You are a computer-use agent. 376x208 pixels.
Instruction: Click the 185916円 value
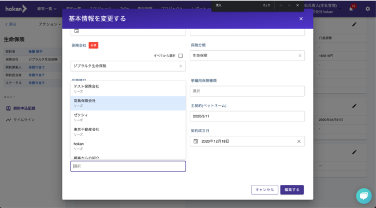[x=326, y=56]
